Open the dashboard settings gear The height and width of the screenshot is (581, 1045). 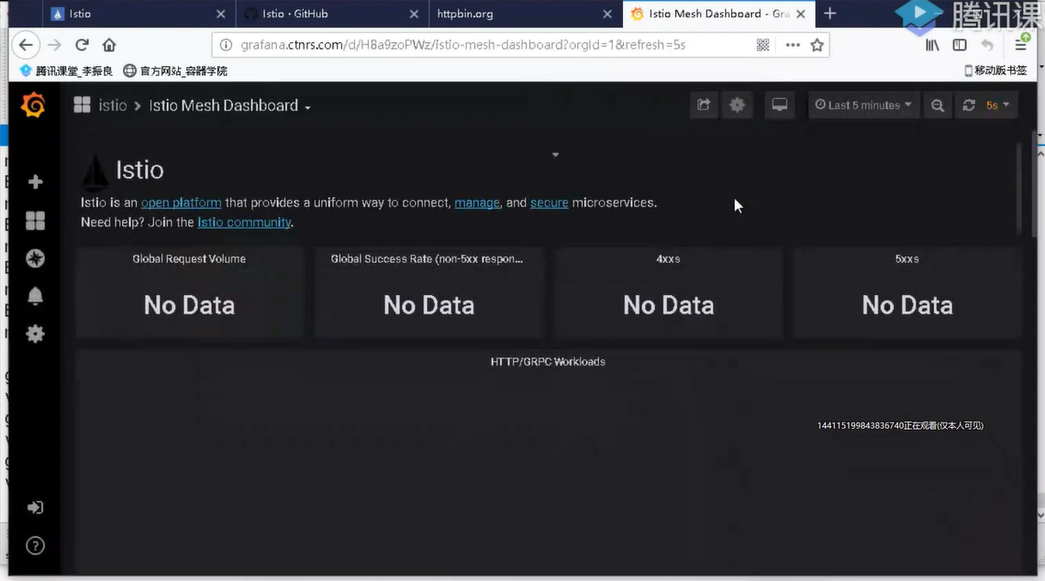click(x=737, y=105)
